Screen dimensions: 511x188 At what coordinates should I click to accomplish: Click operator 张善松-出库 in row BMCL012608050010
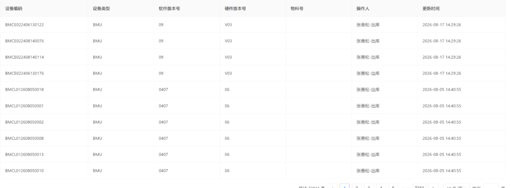point(368,171)
